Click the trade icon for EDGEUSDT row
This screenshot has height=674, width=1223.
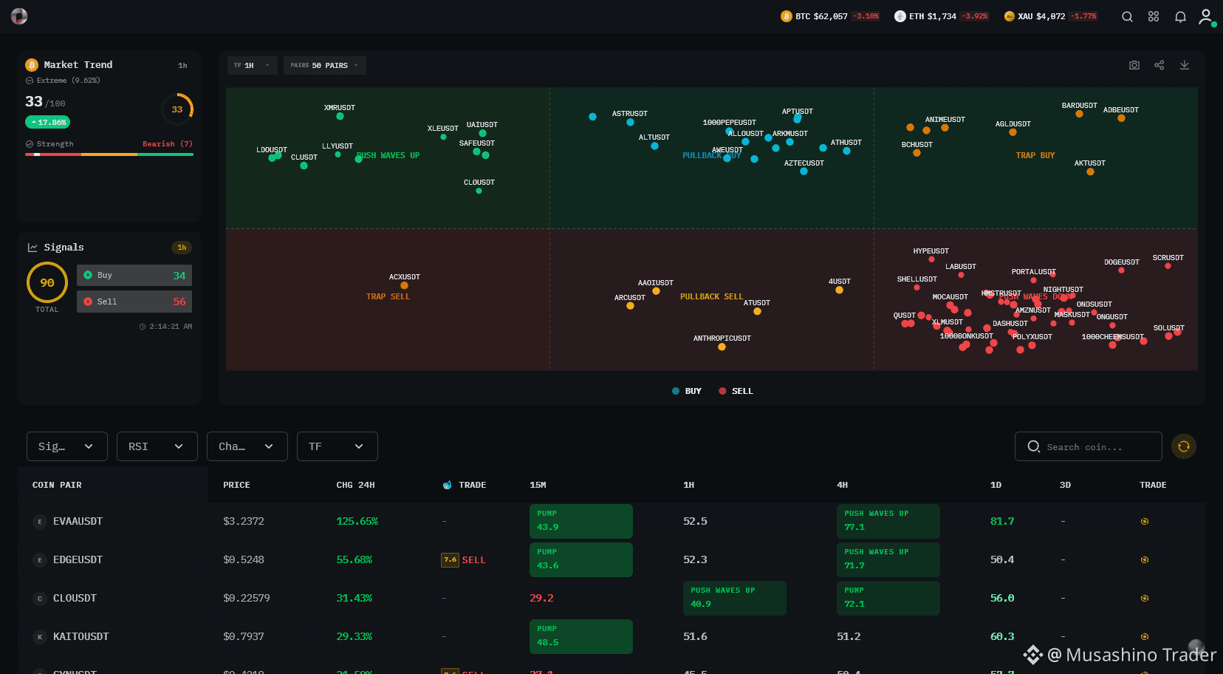pyautogui.click(x=1145, y=559)
